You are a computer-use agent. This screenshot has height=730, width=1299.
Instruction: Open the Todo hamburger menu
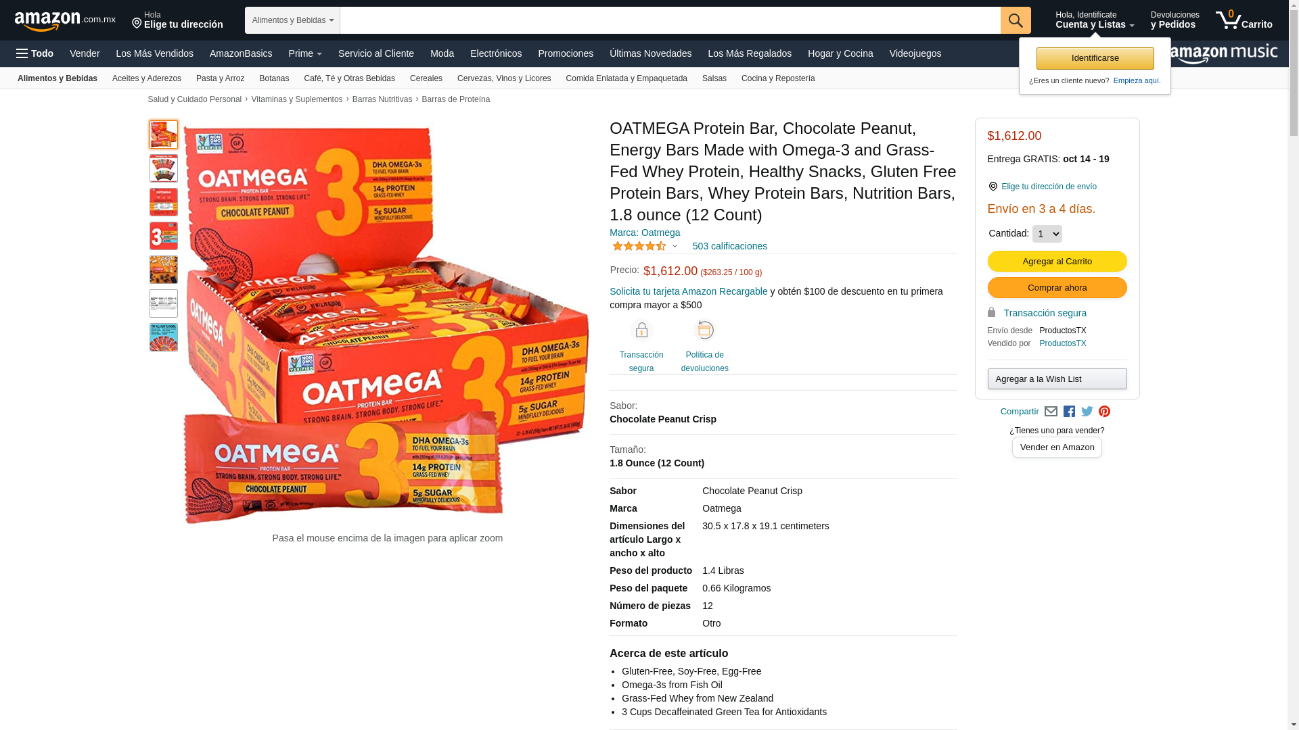click(35, 53)
